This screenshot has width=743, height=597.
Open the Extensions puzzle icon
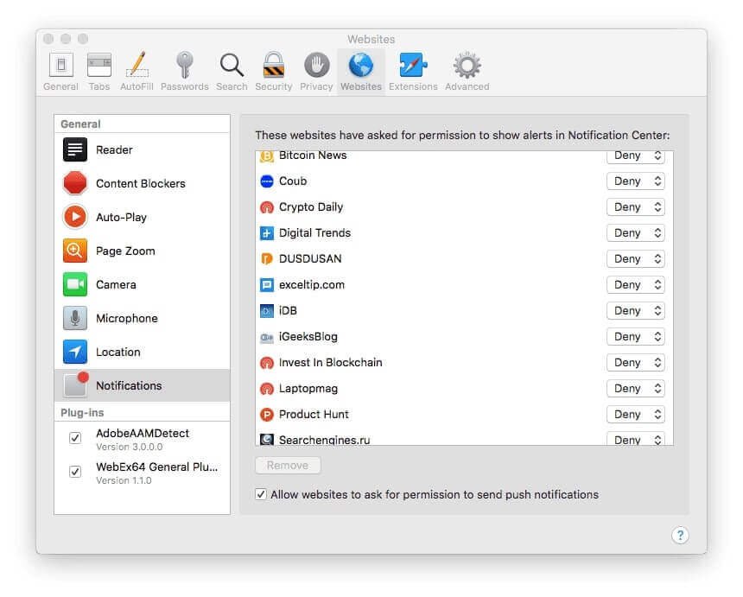click(x=413, y=65)
